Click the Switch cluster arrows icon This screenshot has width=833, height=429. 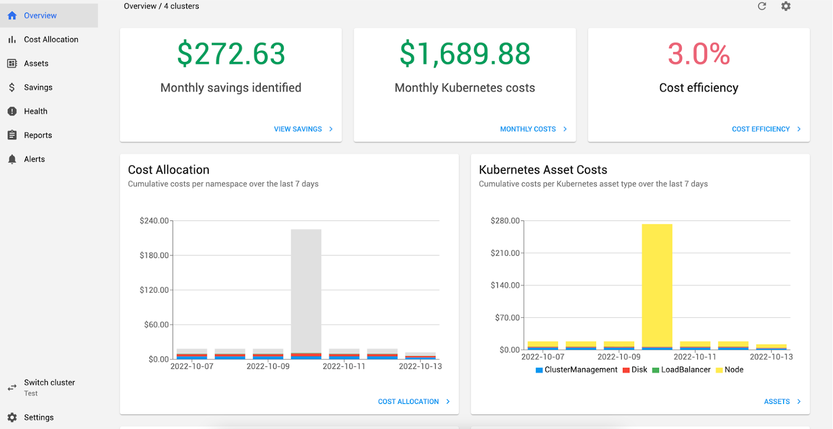pos(12,387)
